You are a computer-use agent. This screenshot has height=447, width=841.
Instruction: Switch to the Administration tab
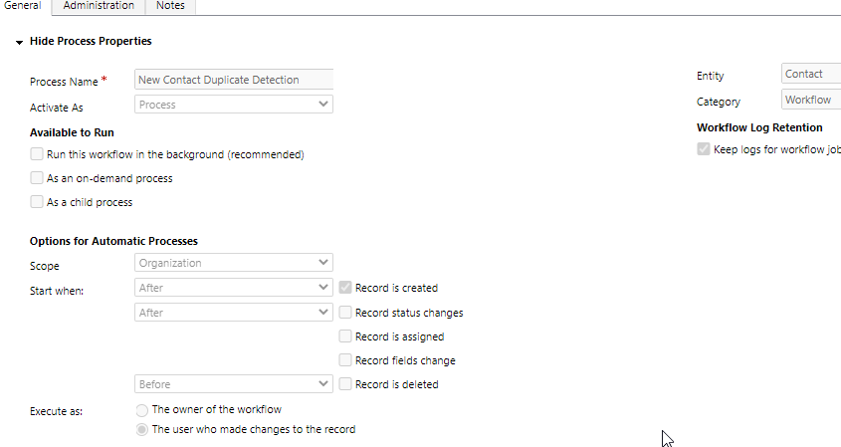click(x=98, y=6)
